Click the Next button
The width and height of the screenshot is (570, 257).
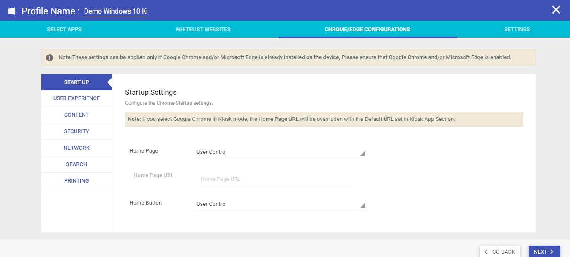[x=544, y=252]
